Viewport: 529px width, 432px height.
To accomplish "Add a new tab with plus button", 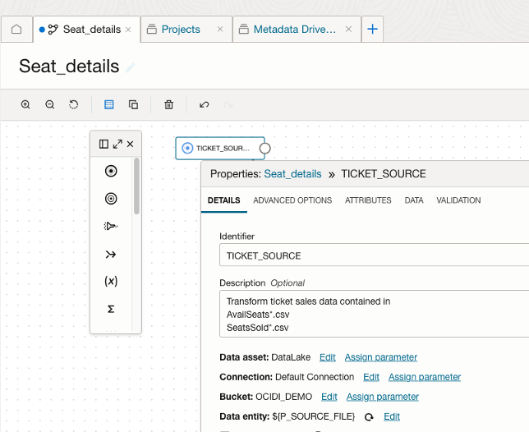I will click(372, 29).
